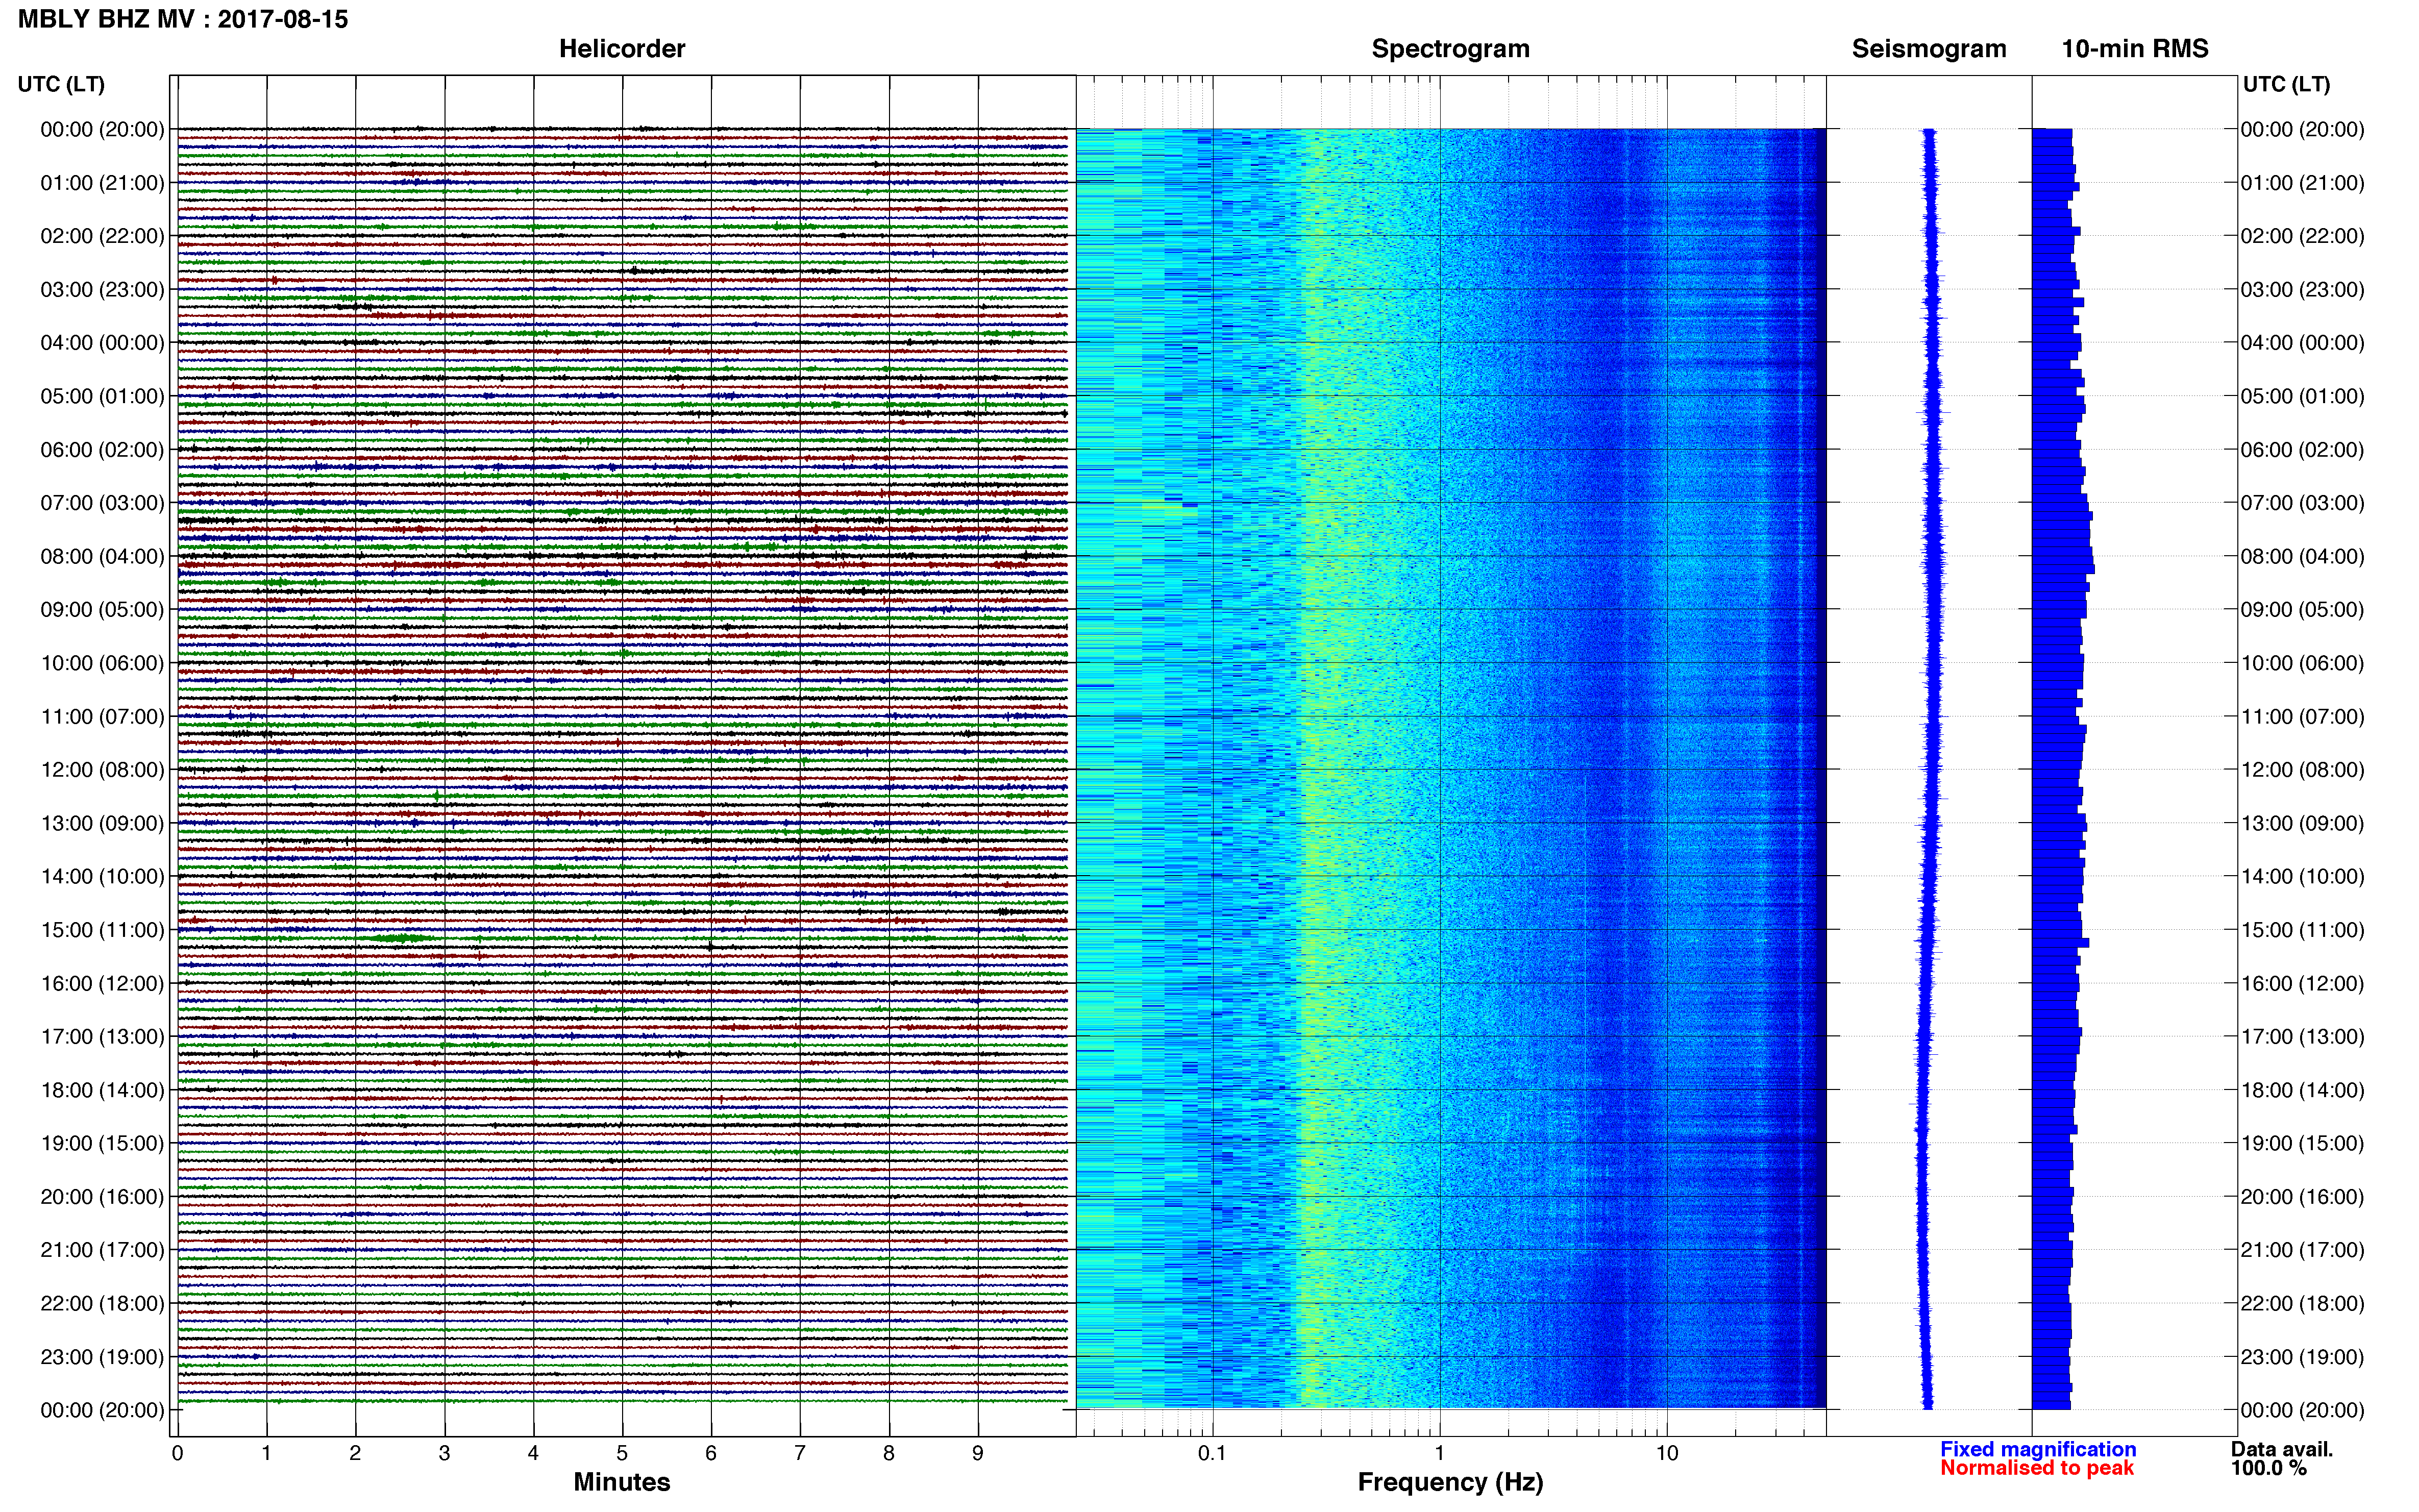
Task: Select the left 12:00 (08:00) time label
Action: [x=102, y=770]
